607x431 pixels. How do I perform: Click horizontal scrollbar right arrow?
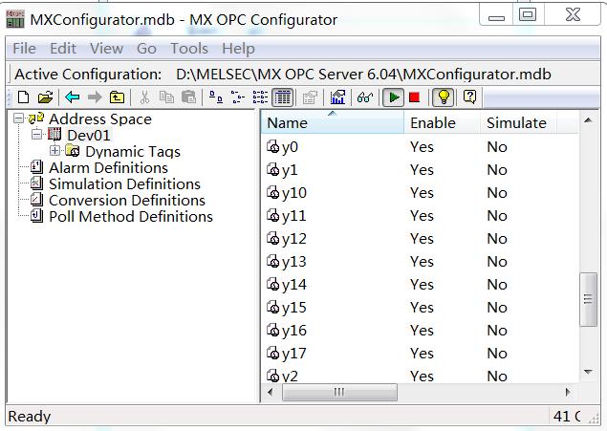568,393
